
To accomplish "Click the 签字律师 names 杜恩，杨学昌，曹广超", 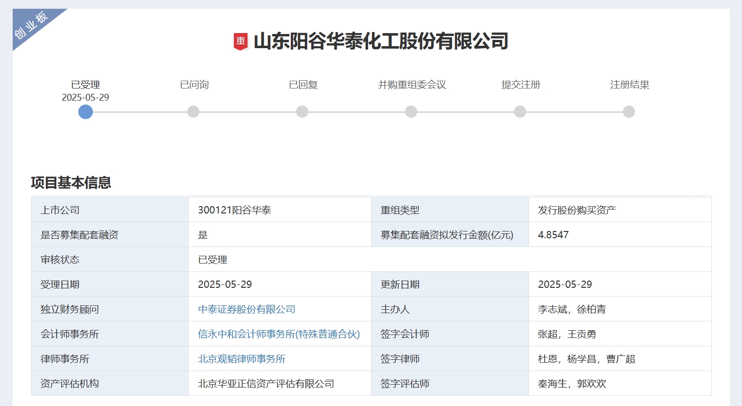I will coord(586,359).
